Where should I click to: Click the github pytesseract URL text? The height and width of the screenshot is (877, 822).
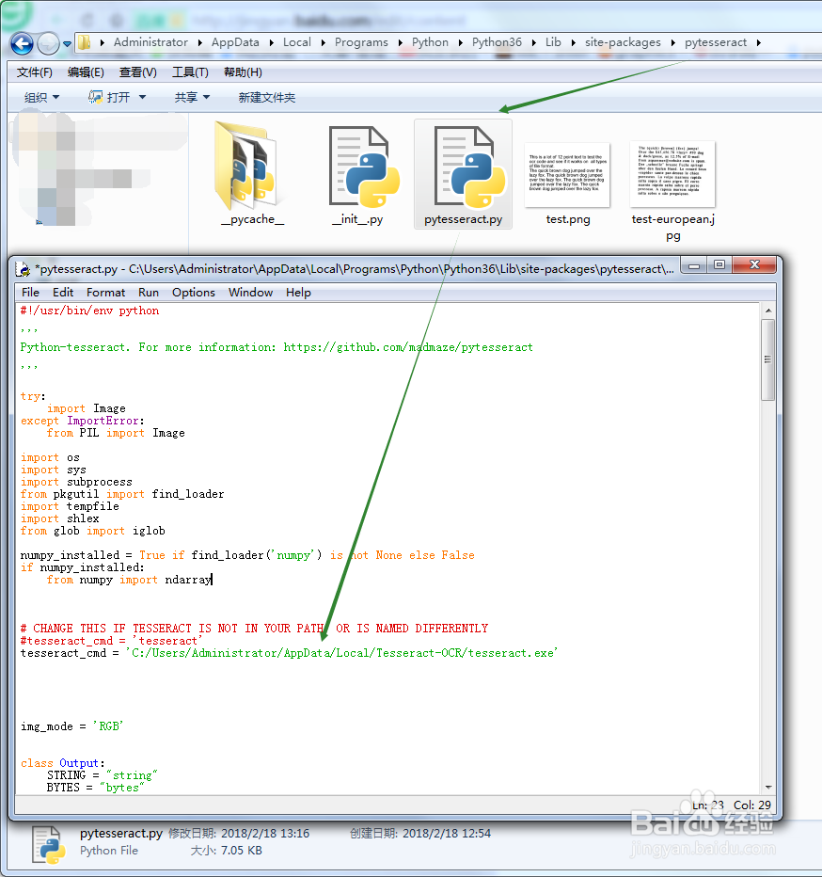pyautogui.click(x=408, y=347)
